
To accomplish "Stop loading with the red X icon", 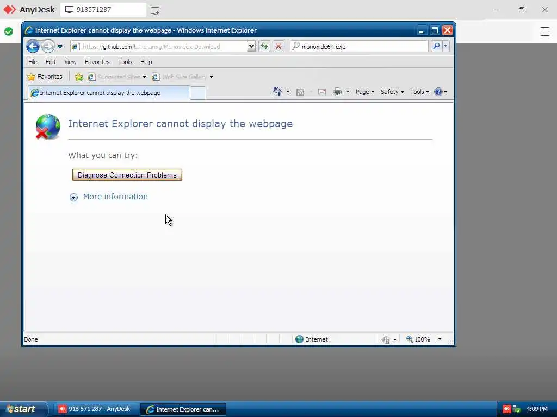I will tap(278, 46).
